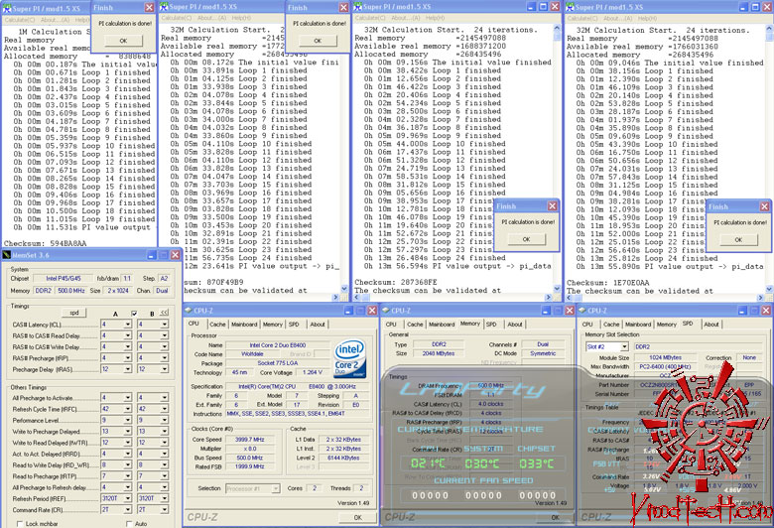Open Command Rate (CR) dropdown in column B
Viewport: 774px width, 528px height.
[165, 510]
